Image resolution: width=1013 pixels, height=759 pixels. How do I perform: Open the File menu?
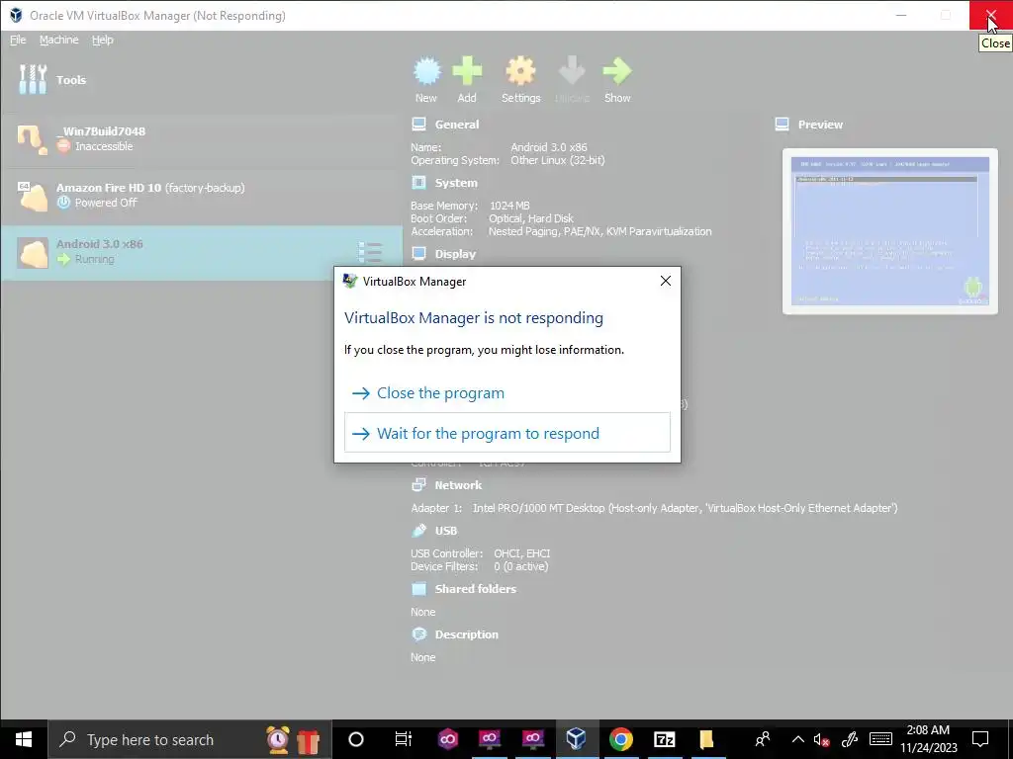point(18,40)
